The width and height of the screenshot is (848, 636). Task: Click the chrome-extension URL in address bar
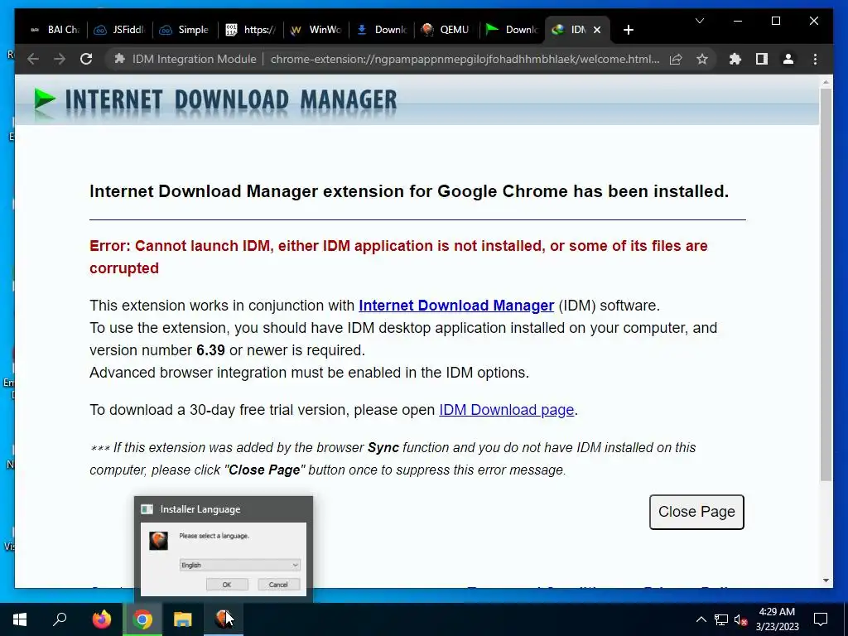coord(465,59)
